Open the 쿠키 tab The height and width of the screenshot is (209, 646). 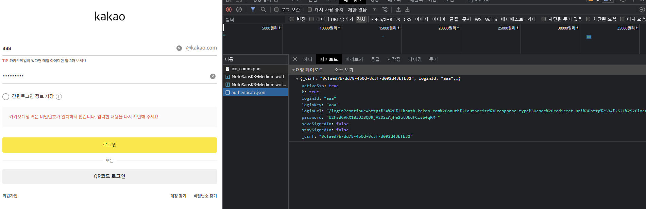tap(434, 59)
